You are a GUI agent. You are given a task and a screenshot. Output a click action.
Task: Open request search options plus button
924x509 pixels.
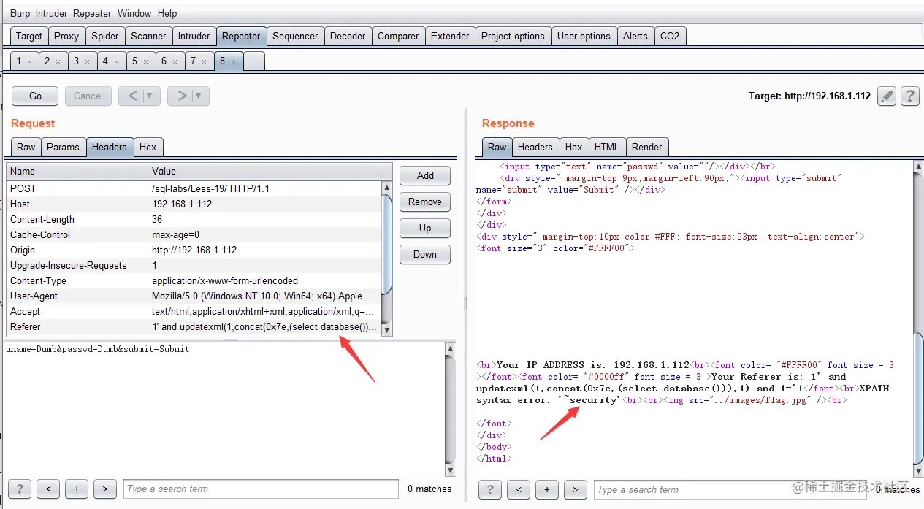click(x=76, y=489)
